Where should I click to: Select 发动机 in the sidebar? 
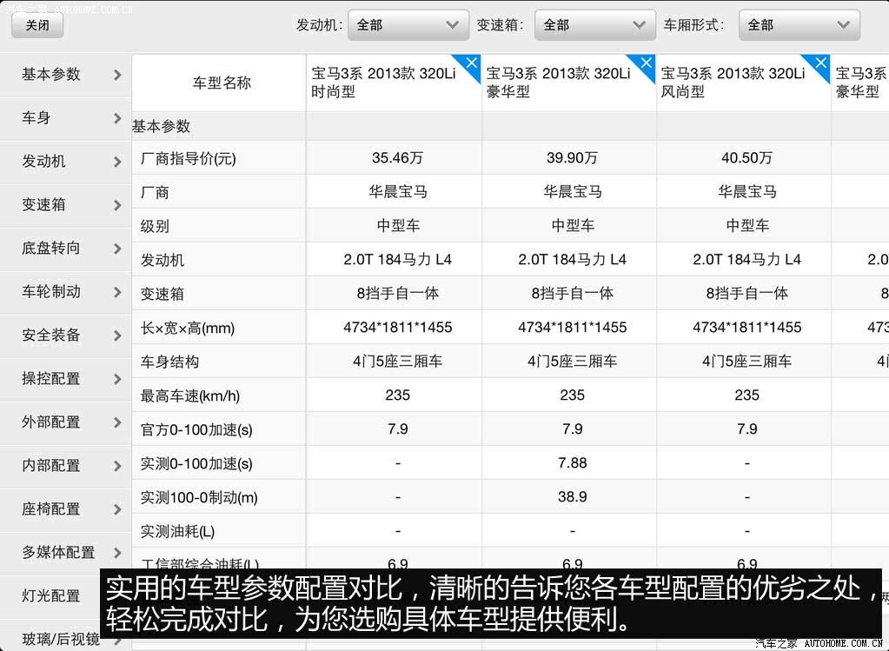pyautogui.click(x=65, y=162)
